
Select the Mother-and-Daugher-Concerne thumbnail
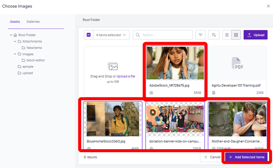[238, 119]
